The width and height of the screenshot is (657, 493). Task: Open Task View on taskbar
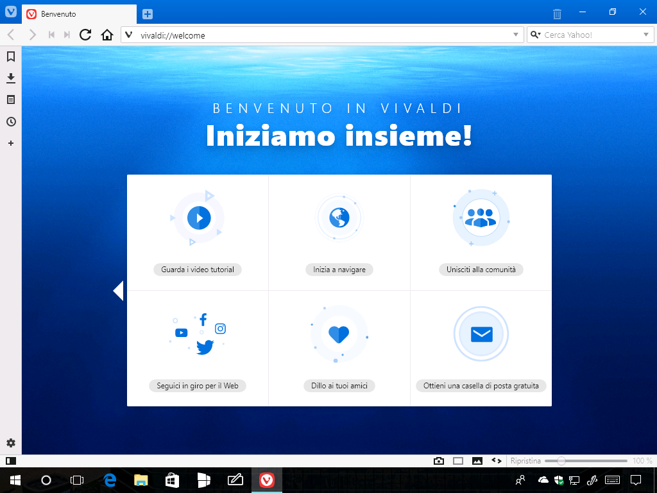pos(77,480)
